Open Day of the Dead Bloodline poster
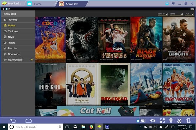Viewport: 196px width, 130px height. 114,84
